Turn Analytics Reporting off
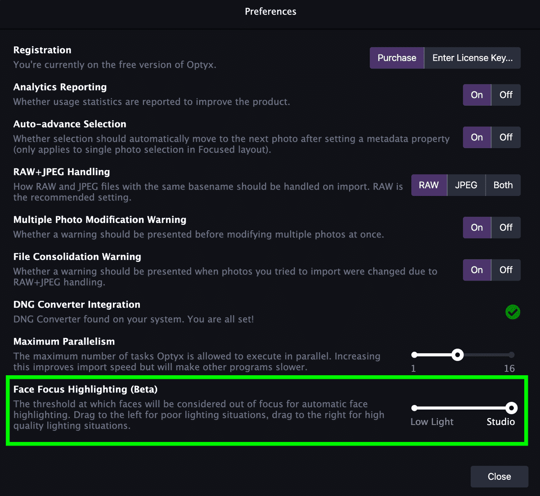The image size is (540, 496). [x=506, y=95]
